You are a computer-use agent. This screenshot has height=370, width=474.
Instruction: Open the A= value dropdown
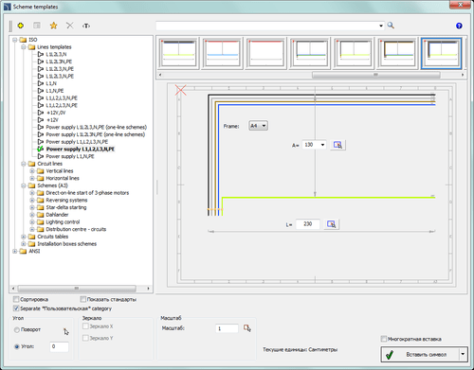pyautogui.click(x=322, y=145)
